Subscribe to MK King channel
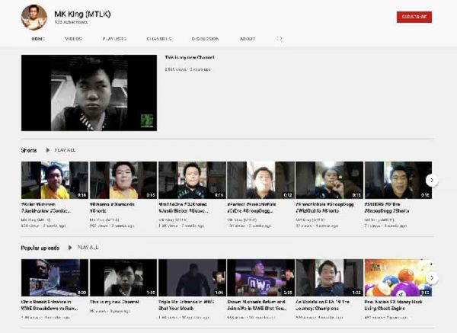 click(414, 17)
